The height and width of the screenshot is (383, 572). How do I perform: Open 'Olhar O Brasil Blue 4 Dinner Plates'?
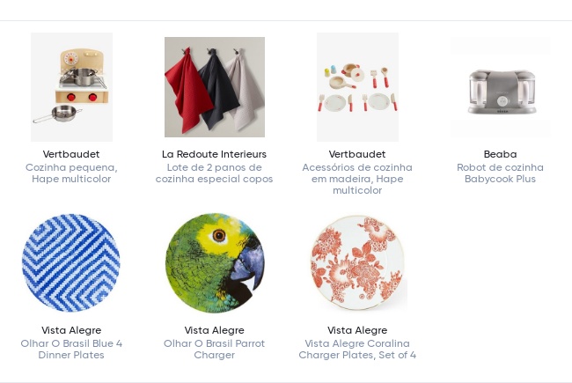pyautogui.click(x=71, y=350)
